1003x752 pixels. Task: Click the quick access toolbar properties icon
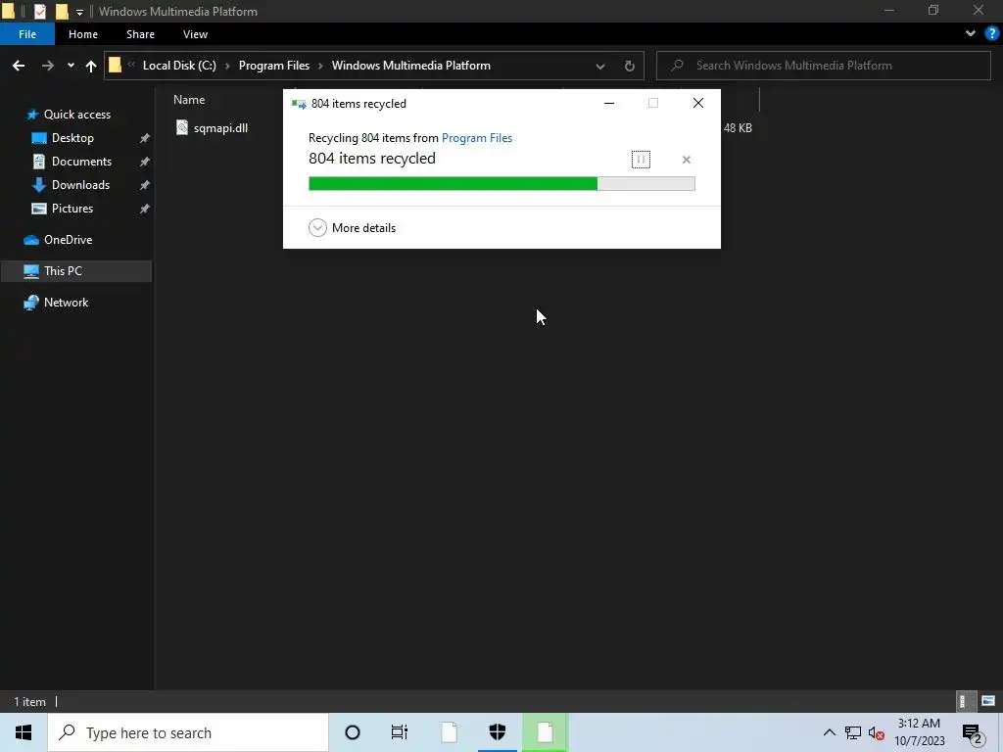pos(39,11)
